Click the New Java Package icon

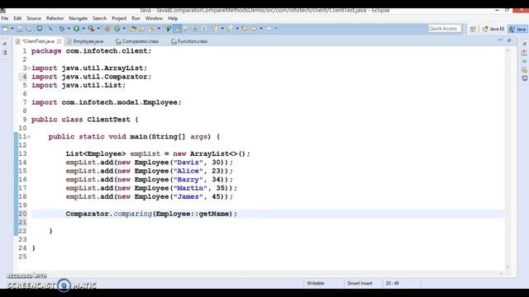pos(107,29)
